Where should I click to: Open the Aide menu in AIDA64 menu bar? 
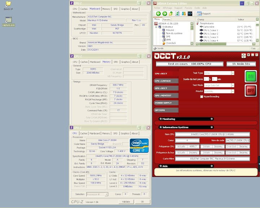tap(204, 8)
